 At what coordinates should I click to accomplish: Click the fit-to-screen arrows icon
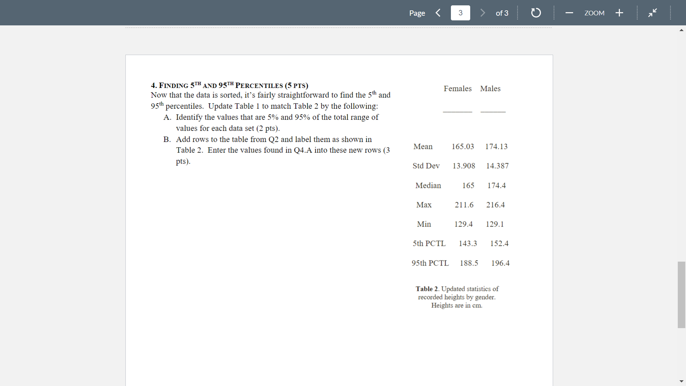pos(652,13)
